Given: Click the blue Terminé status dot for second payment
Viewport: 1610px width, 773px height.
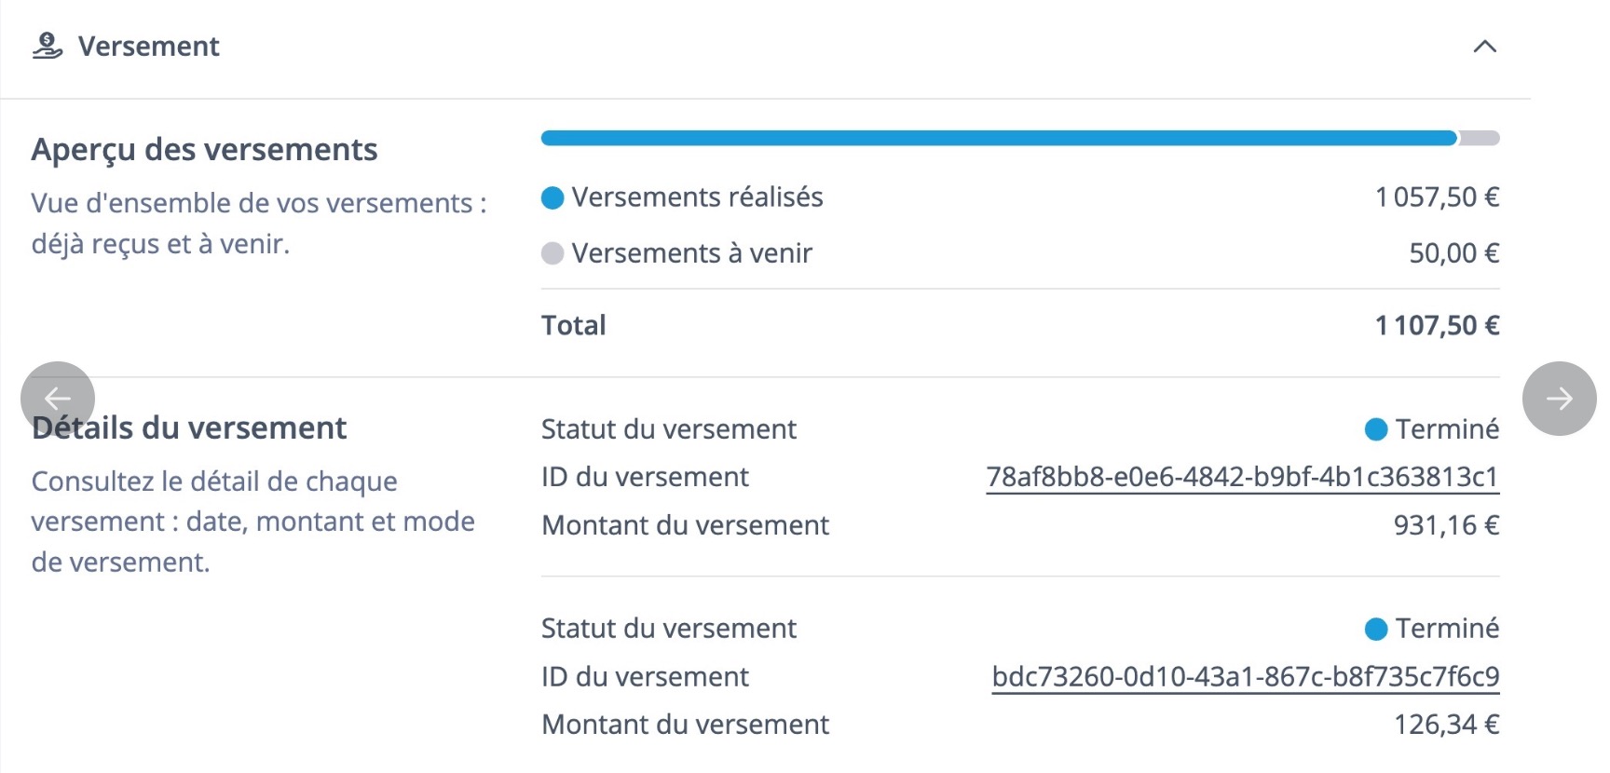Looking at the screenshot, I should point(1375,629).
